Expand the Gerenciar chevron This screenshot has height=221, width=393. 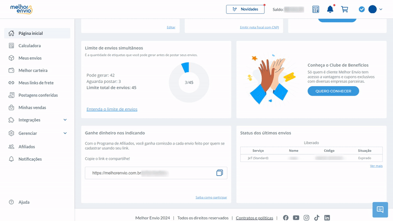[x=65, y=133]
